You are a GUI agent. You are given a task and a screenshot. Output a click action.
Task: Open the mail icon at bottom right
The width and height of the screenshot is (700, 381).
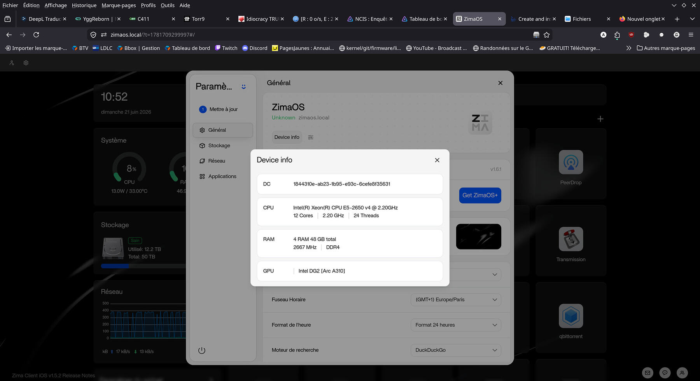pyautogui.click(x=647, y=372)
